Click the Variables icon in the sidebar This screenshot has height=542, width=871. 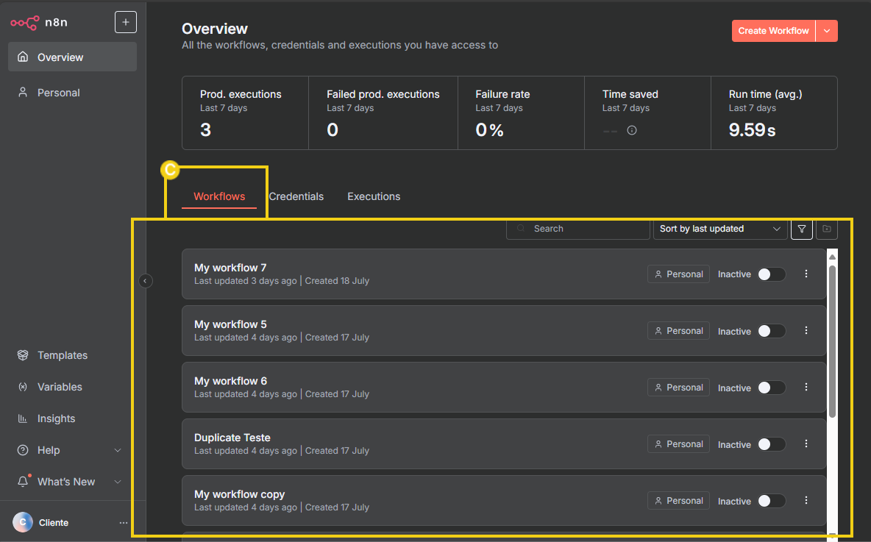23,387
